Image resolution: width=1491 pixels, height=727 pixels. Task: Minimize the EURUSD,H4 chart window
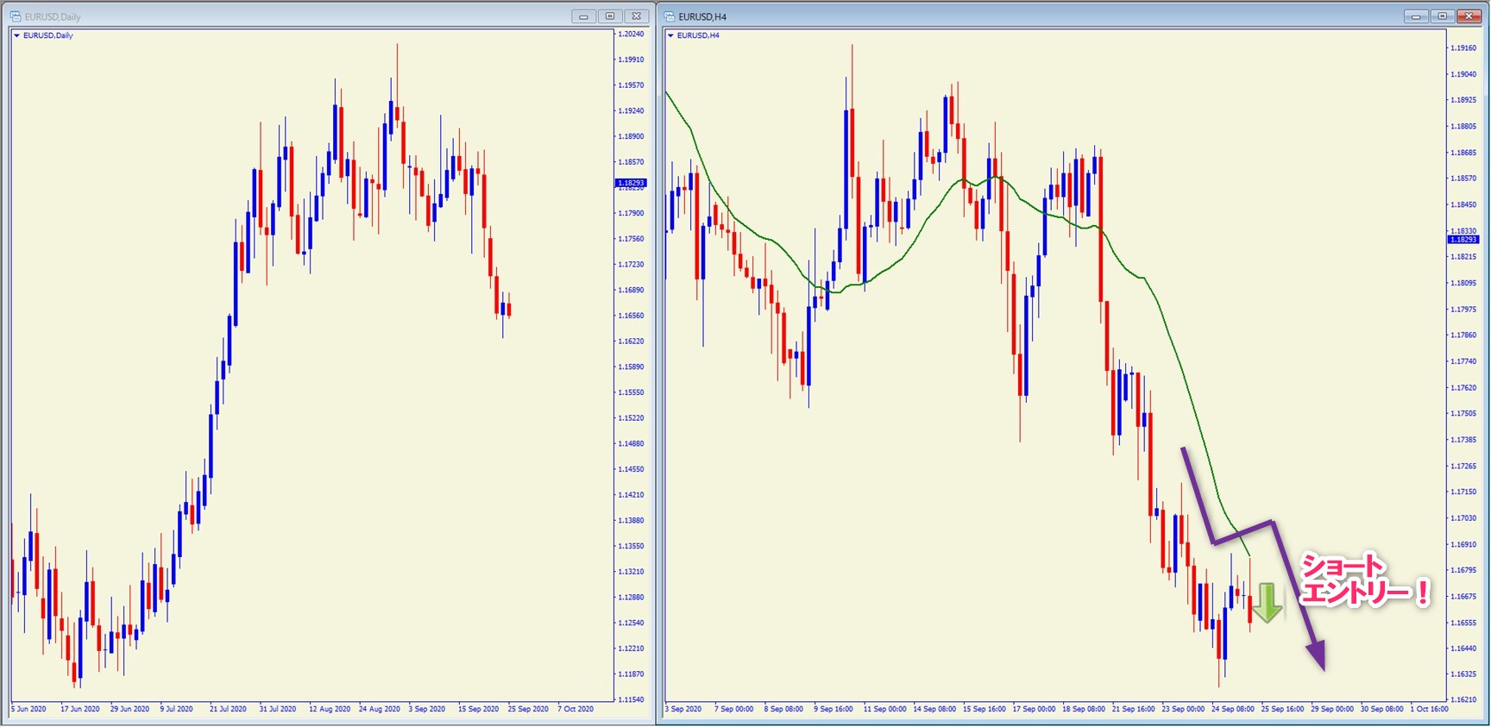1416,16
